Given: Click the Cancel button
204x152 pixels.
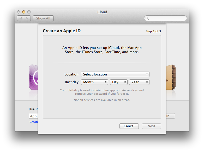Looking at the screenshot, I should click(129, 126).
